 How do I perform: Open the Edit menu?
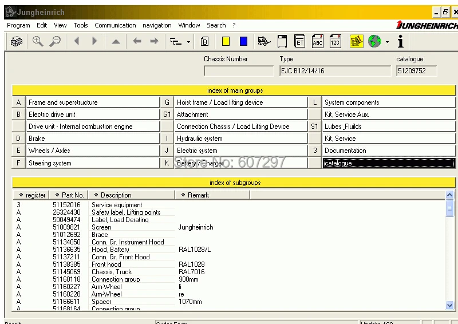42,25
